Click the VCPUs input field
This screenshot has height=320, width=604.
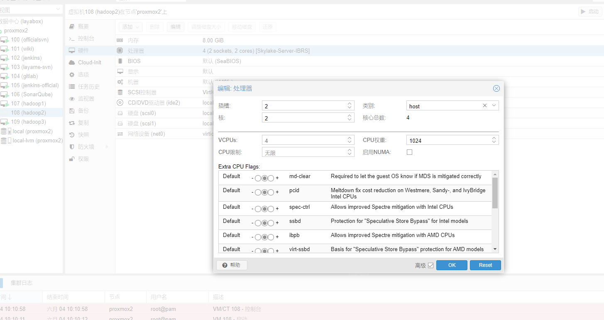304,140
